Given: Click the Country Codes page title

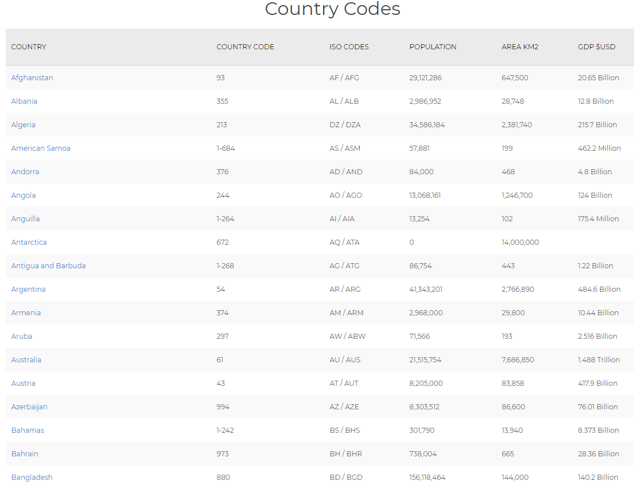Looking at the screenshot, I should pos(332,9).
